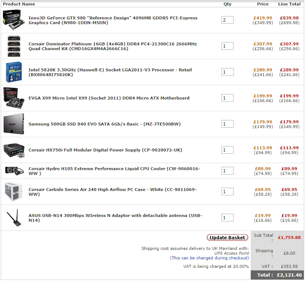Click the Corsair Carbide Air 240 case image

(14, 192)
